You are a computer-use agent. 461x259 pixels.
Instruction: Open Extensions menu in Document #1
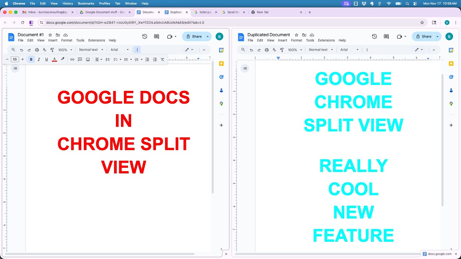coord(97,40)
